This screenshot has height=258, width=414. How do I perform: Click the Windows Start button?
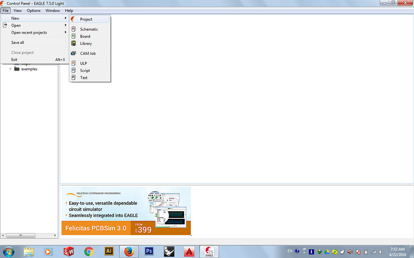click(x=9, y=252)
